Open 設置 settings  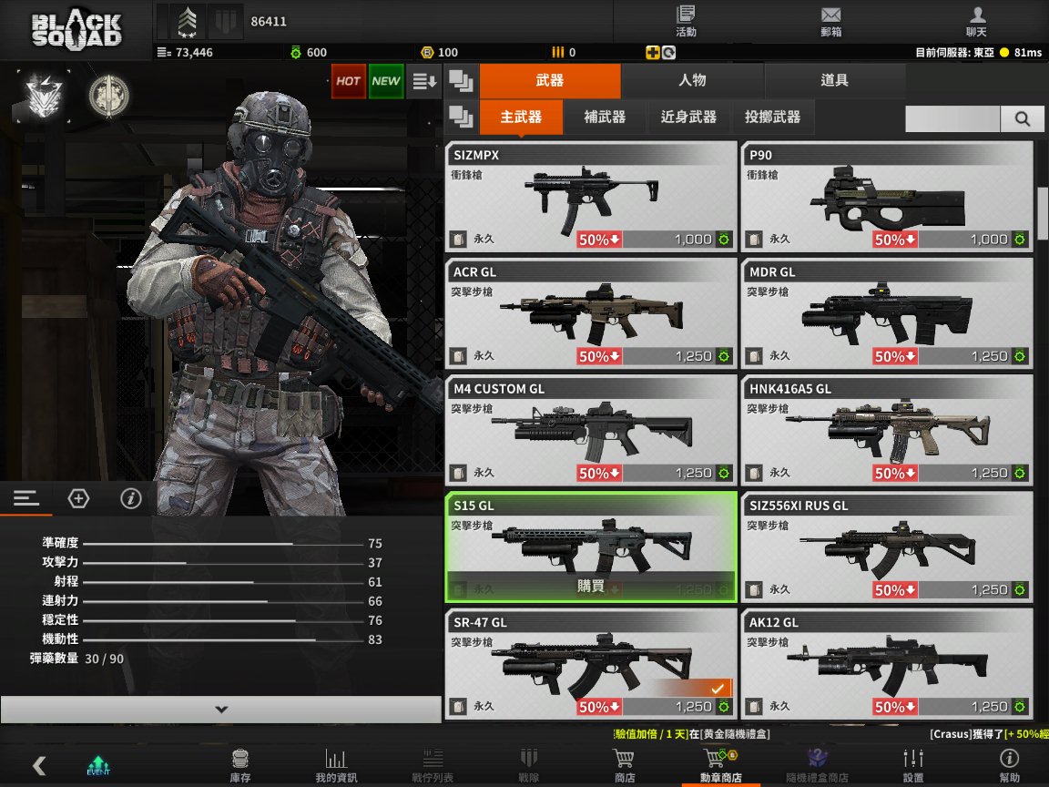[913, 765]
